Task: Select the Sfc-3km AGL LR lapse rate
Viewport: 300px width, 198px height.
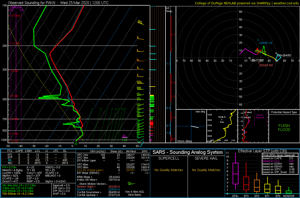Action: tap(19, 185)
